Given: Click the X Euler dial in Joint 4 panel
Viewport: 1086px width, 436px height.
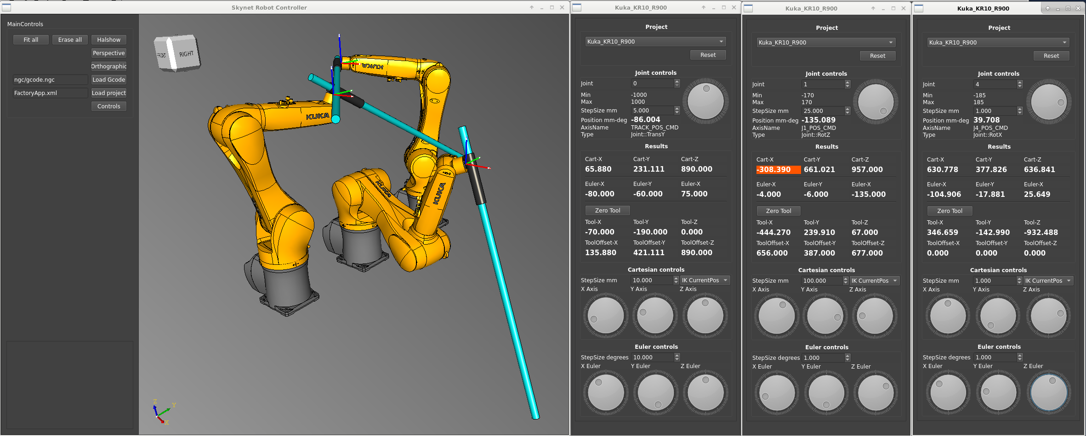Looking at the screenshot, I should tap(948, 393).
